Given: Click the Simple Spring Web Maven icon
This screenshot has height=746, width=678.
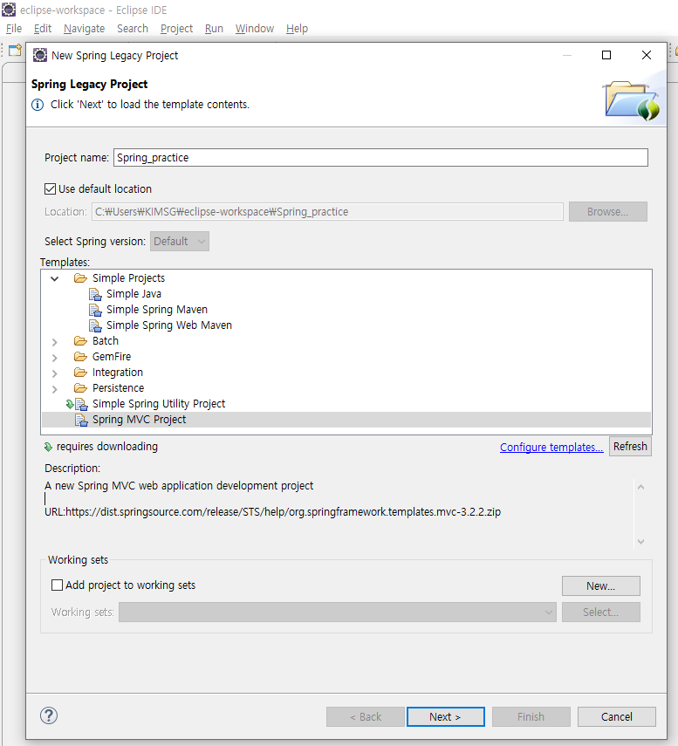Looking at the screenshot, I should pyautogui.click(x=95, y=325).
